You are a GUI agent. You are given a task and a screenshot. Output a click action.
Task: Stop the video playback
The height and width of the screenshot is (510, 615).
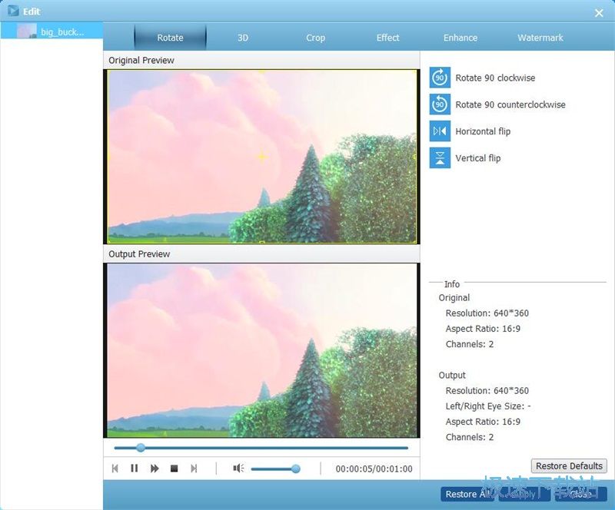(175, 469)
